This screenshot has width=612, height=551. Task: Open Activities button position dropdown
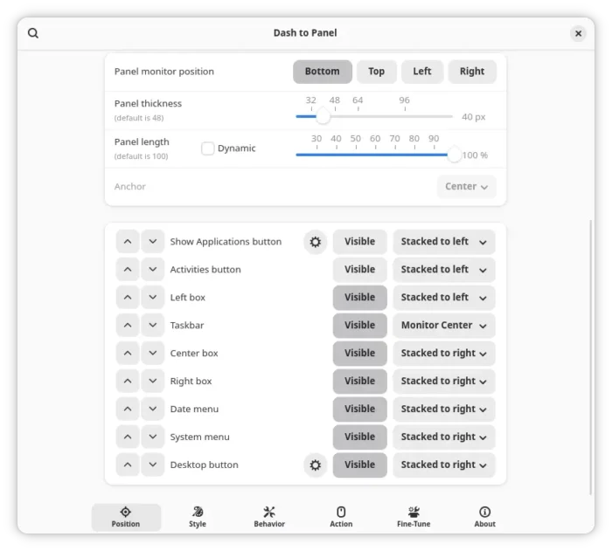click(x=444, y=270)
